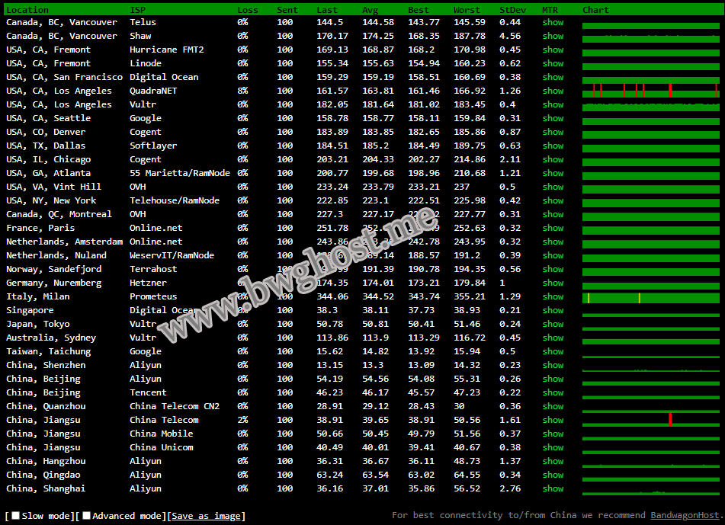The width and height of the screenshot is (725, 525).
Task: Click the Milan Prometeus latency chart
Action: coord(651,298)
